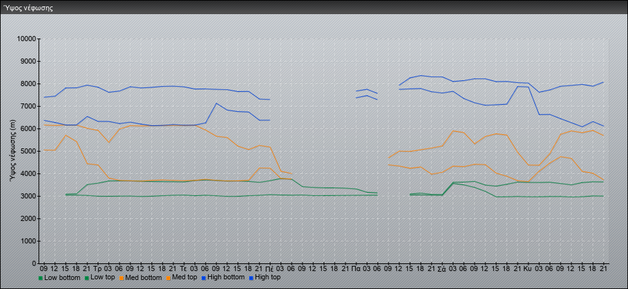628x289 pixels.
Task: Click the blue High top legend square
Action: (250, 278)
